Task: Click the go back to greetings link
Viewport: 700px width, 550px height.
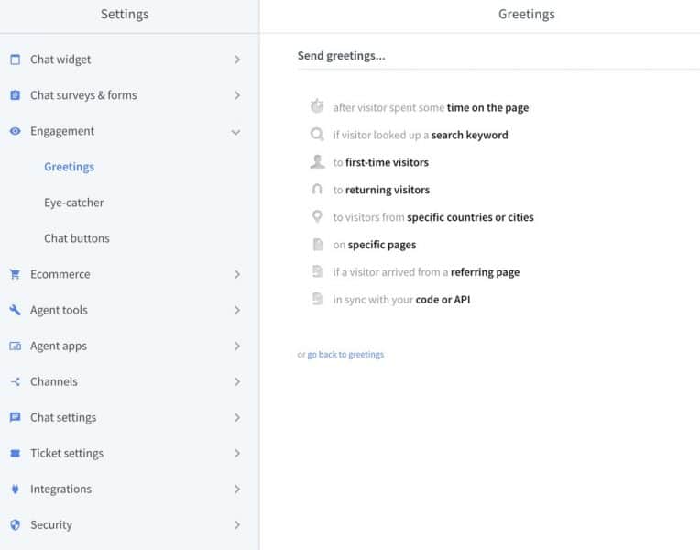Action: [345, 355]
